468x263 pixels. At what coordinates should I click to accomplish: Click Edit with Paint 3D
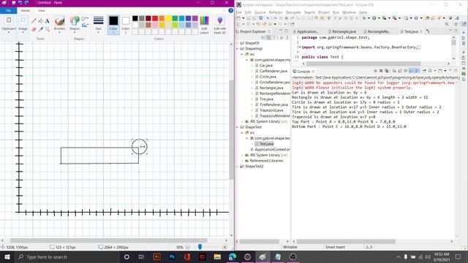click(220, 25)
